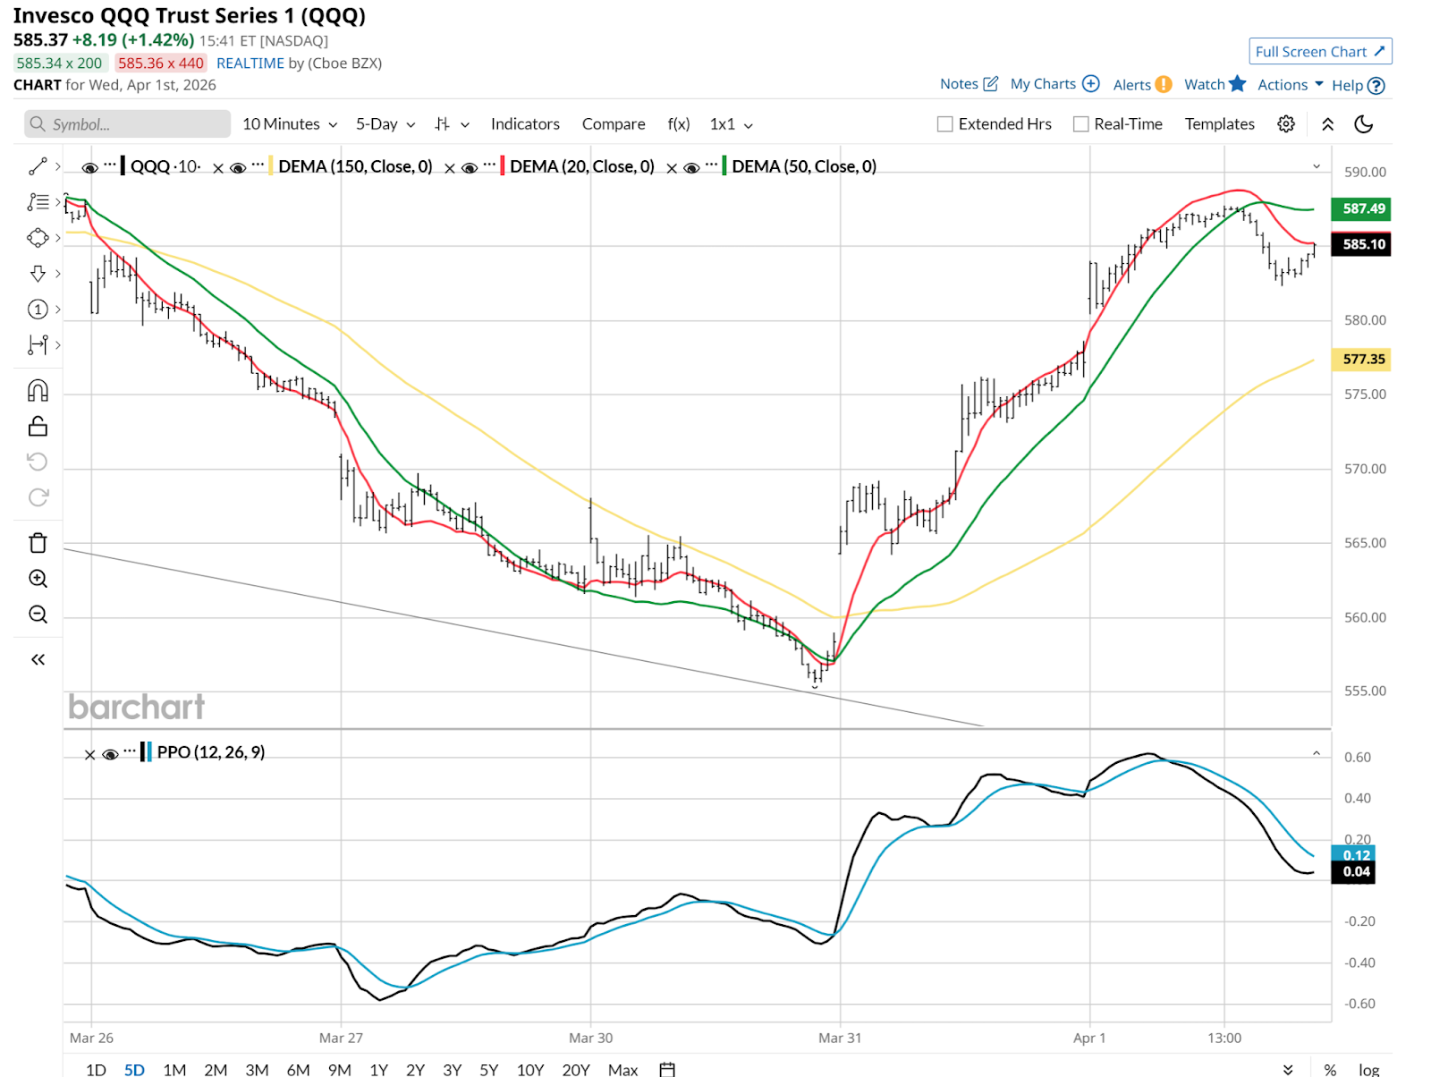Focus the Symbol search field
Image resolution: width=1431 pixels, height=1077 pixels.
click(x=127, y=124)
